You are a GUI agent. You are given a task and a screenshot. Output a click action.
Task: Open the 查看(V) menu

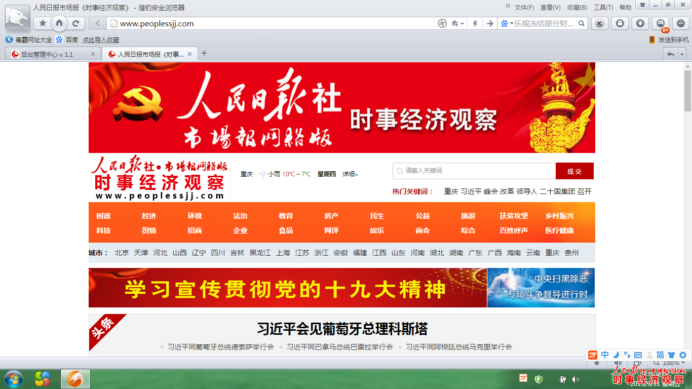point(551,8)
